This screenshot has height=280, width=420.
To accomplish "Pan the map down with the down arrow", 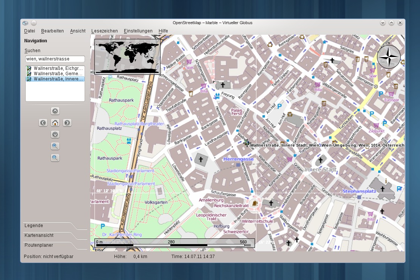I will click(x=55, y=135).
